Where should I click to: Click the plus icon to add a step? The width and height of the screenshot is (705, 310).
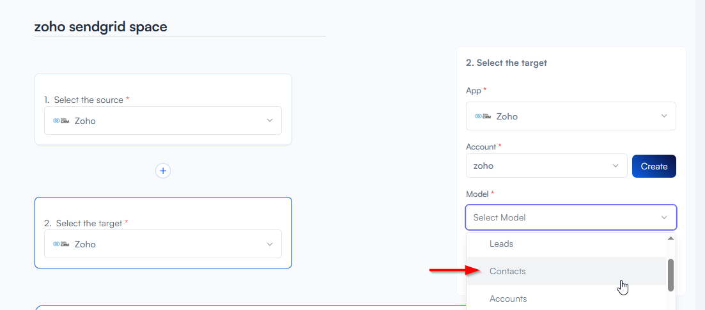(163, 171)
